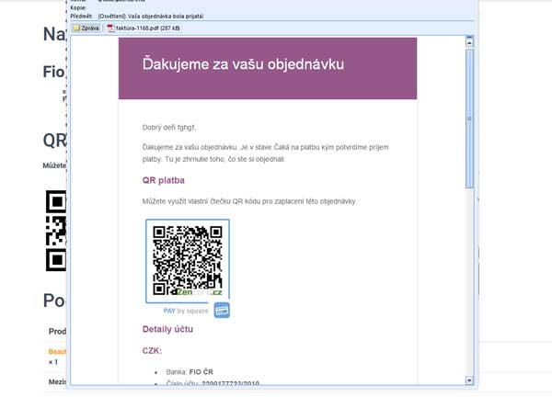Click the QR payment code image in the email

(x=188, y=261)
